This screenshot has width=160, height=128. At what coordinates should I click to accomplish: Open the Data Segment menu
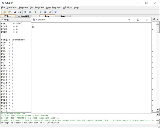tap(54, 8)
